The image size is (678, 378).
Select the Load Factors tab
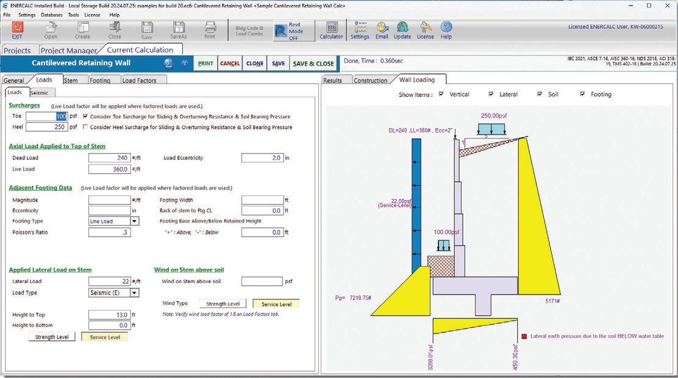pos(139,80)
